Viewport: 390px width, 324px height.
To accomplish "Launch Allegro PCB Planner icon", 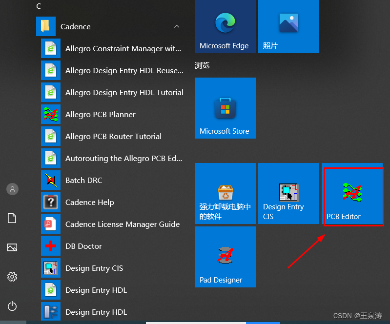I will [51, 114].
